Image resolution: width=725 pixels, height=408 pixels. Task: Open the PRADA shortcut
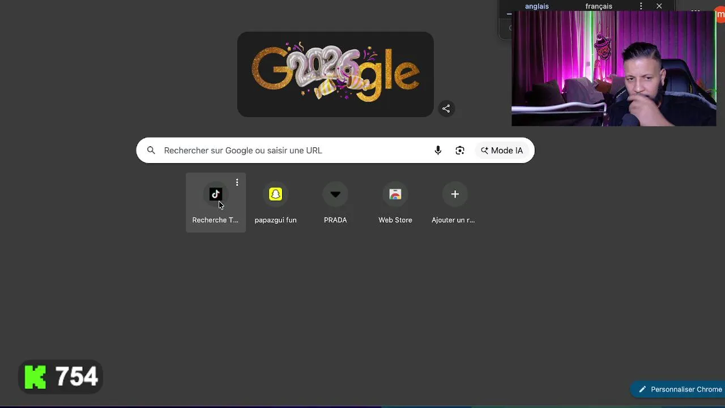(x=335, y=203)
